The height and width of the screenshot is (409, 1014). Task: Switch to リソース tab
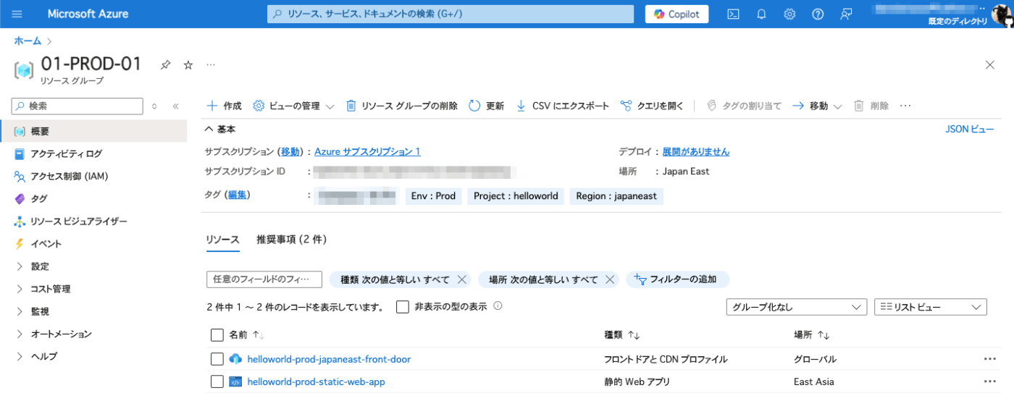tap(222, 240)
